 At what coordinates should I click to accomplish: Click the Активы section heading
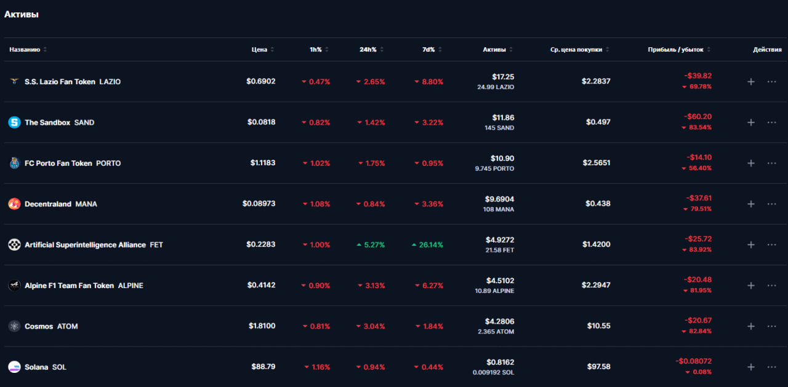click(x=22, y=14)
